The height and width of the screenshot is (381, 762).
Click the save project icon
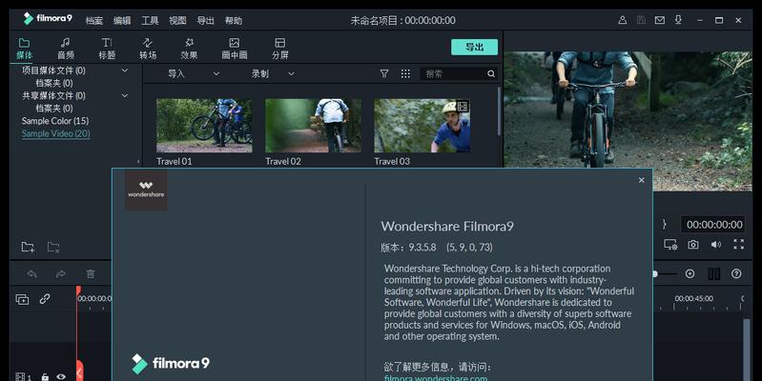641,20
